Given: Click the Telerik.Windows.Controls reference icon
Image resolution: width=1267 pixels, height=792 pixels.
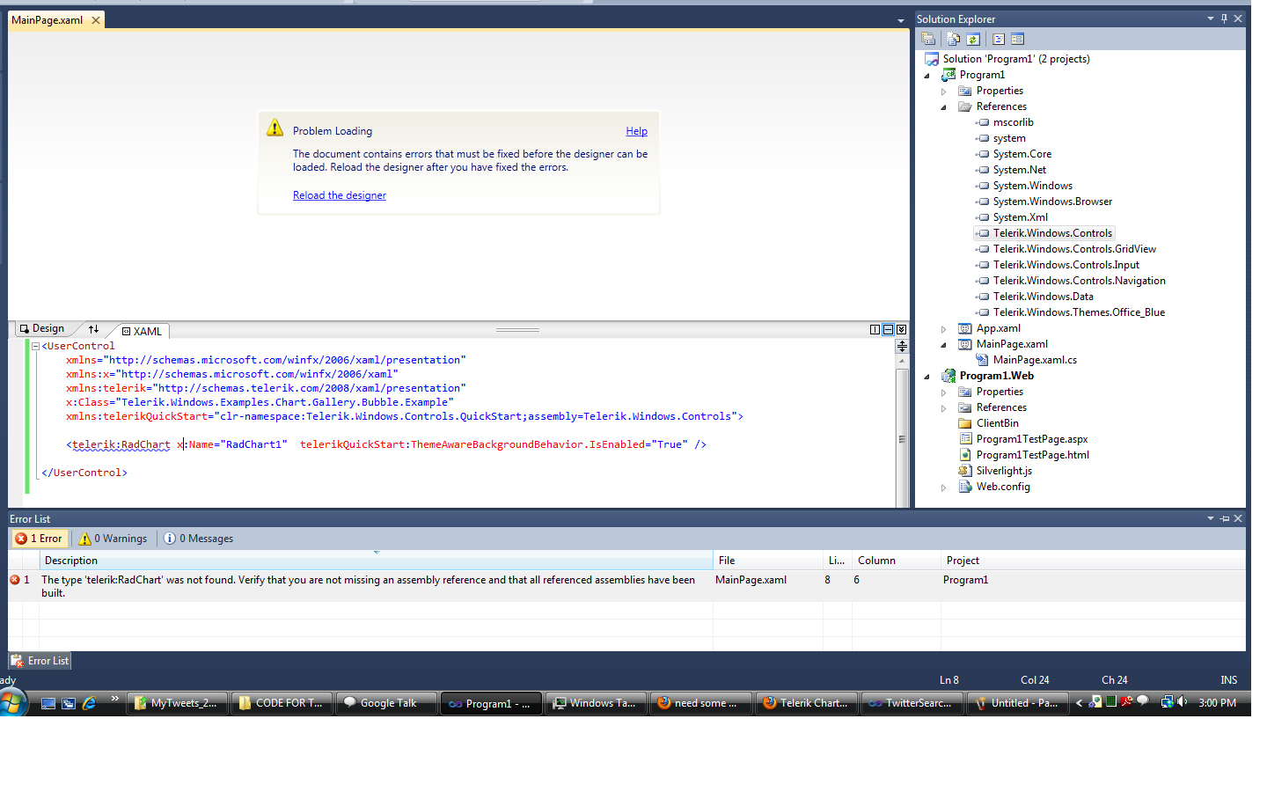Looking at the screenshot, I should pyautogui.click(x=983, y=233).
